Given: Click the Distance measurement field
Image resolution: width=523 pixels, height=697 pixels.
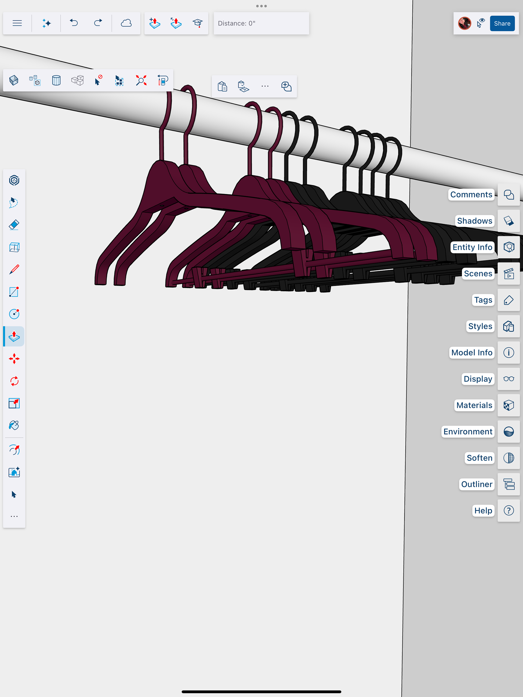Looking at the screenshot, I should click(x=261, y=23).
